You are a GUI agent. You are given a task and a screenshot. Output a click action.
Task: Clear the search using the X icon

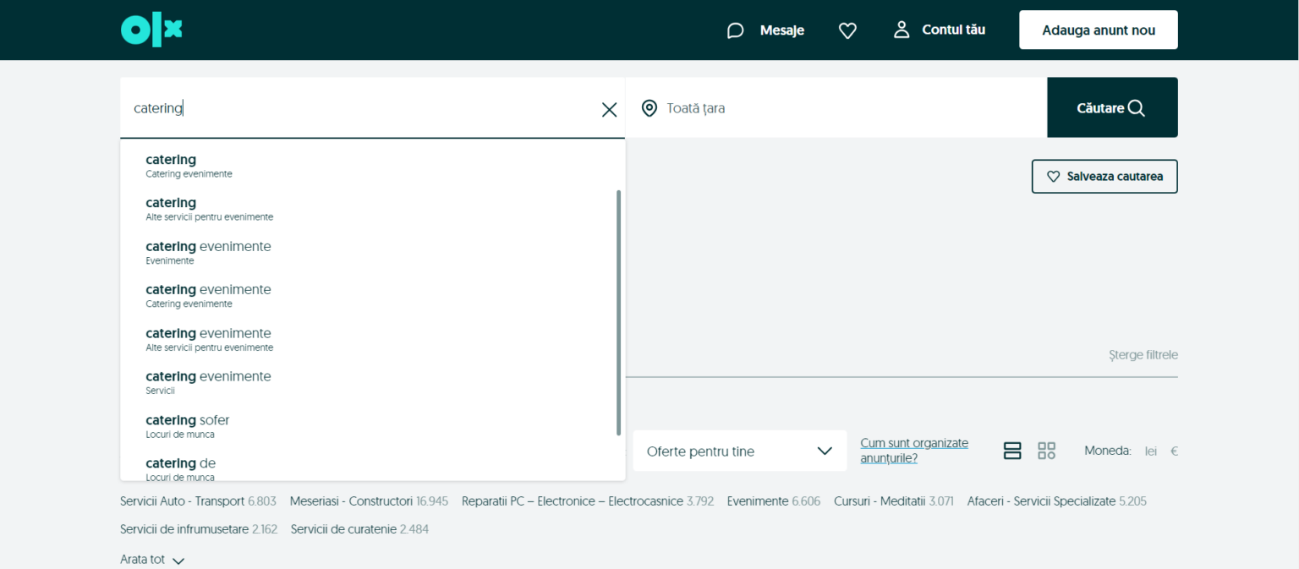609,109
